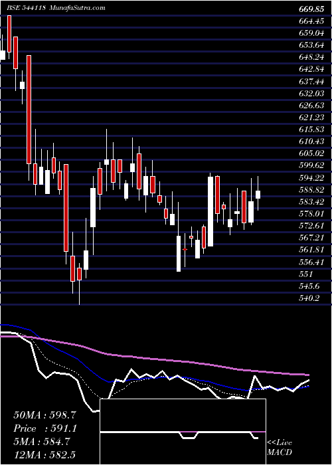Click the 648.24 price axis label
This screenshot has width=332, height=465.
pyautogui.click(x=311, y=57)
